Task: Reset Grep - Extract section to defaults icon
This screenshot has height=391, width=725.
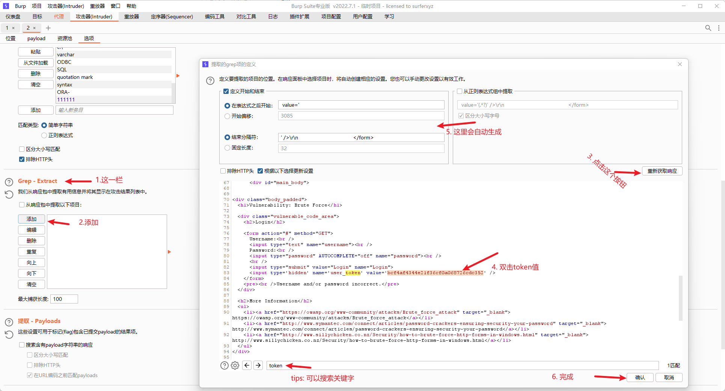Action: click(x=9, y=194)
